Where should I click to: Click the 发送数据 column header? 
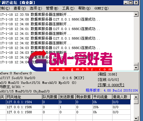click(x=68, y=97)
